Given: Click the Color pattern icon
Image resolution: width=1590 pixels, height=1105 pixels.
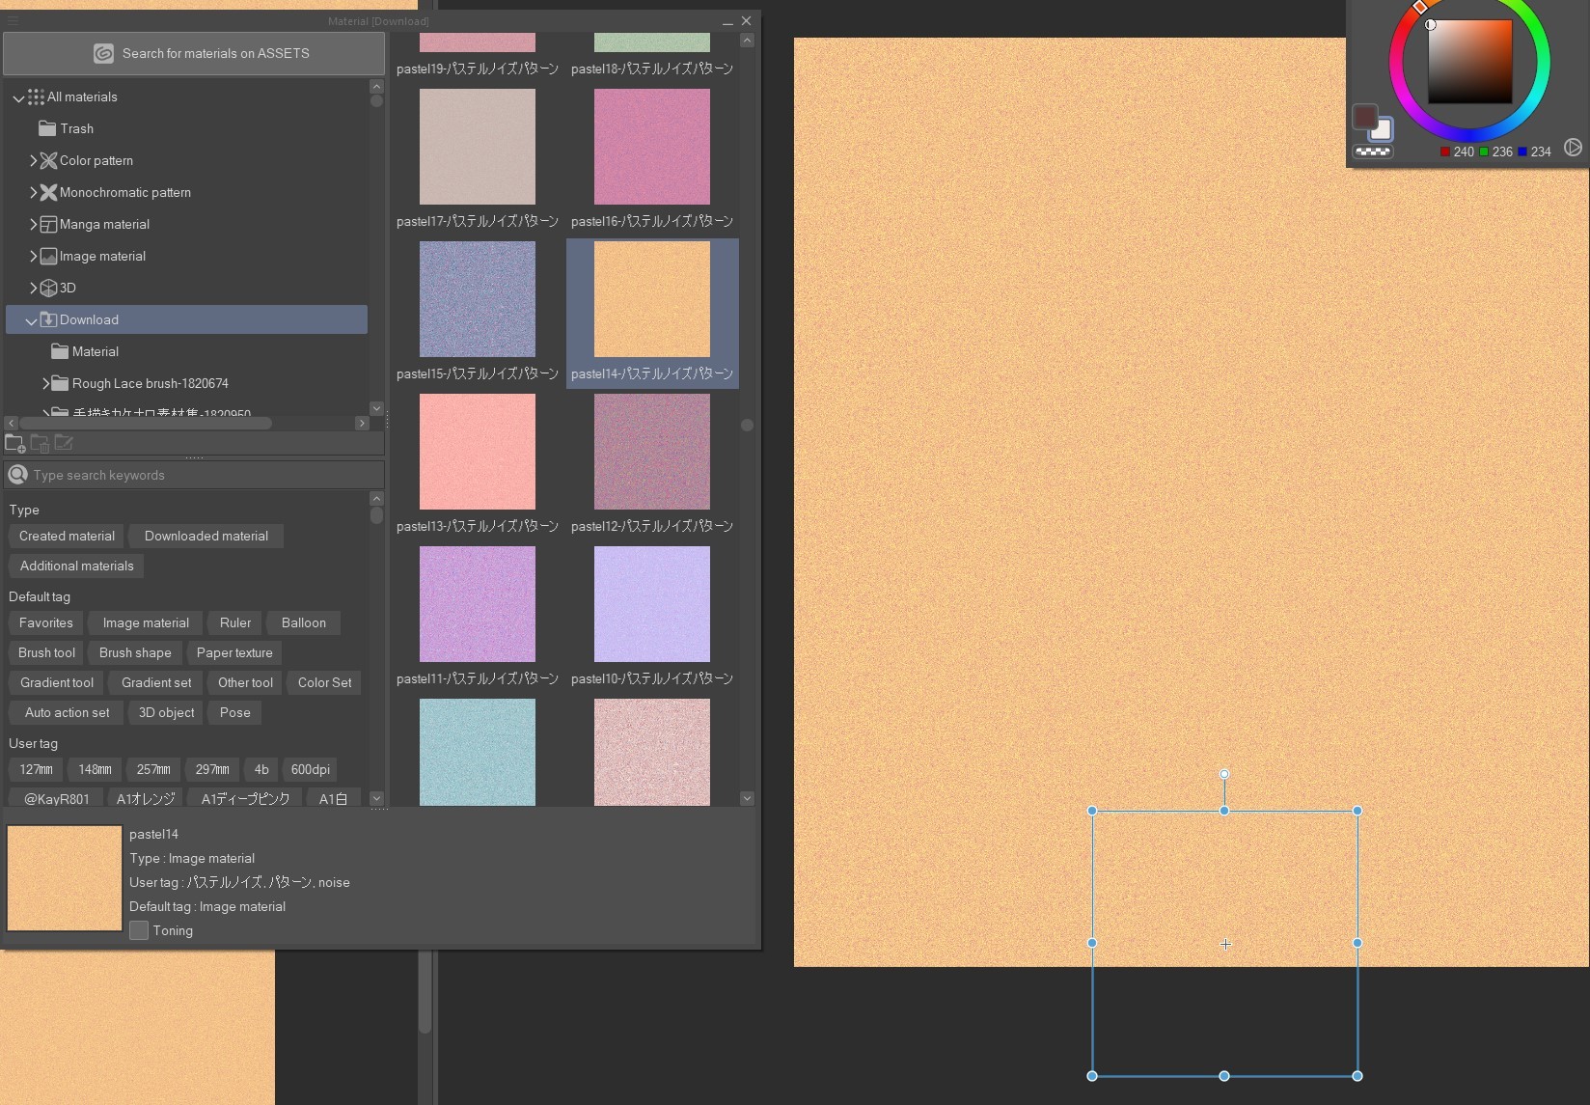Looking at the screenshot, I should pyautogui.click(x=48, y=160).
